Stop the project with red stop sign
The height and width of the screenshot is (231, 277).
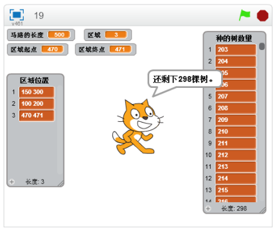tap(262, 15)
